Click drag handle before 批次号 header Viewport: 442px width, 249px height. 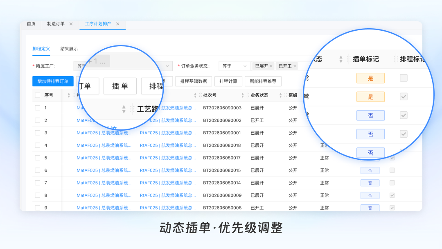click(200, 95)
